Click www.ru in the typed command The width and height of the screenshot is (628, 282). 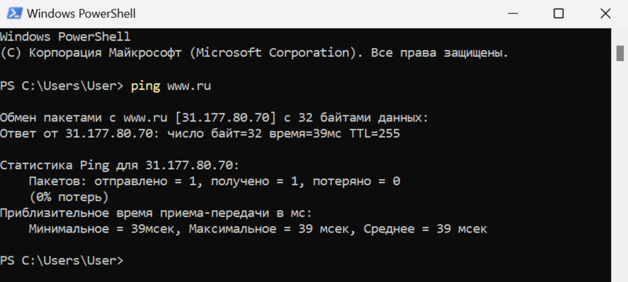pyautogui.click(x=189, y=86)
